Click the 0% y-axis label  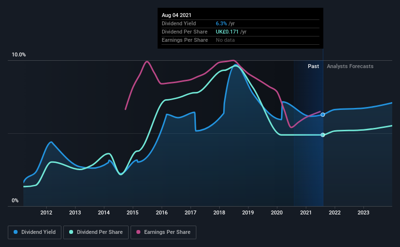(15, 201)
